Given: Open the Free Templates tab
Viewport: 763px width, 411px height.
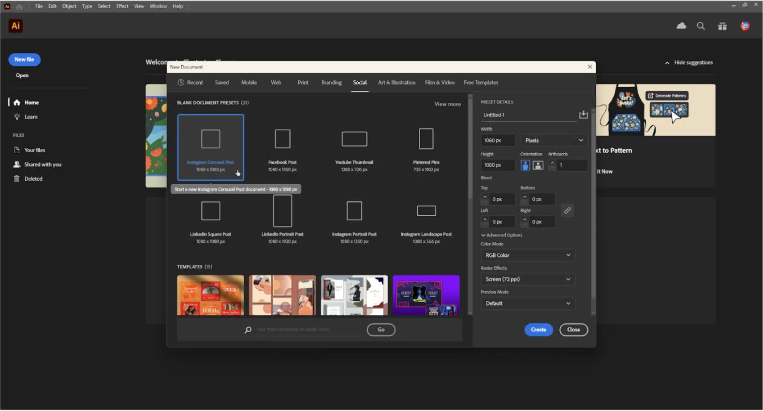Looking at the screenshot, I should [481, 82].
